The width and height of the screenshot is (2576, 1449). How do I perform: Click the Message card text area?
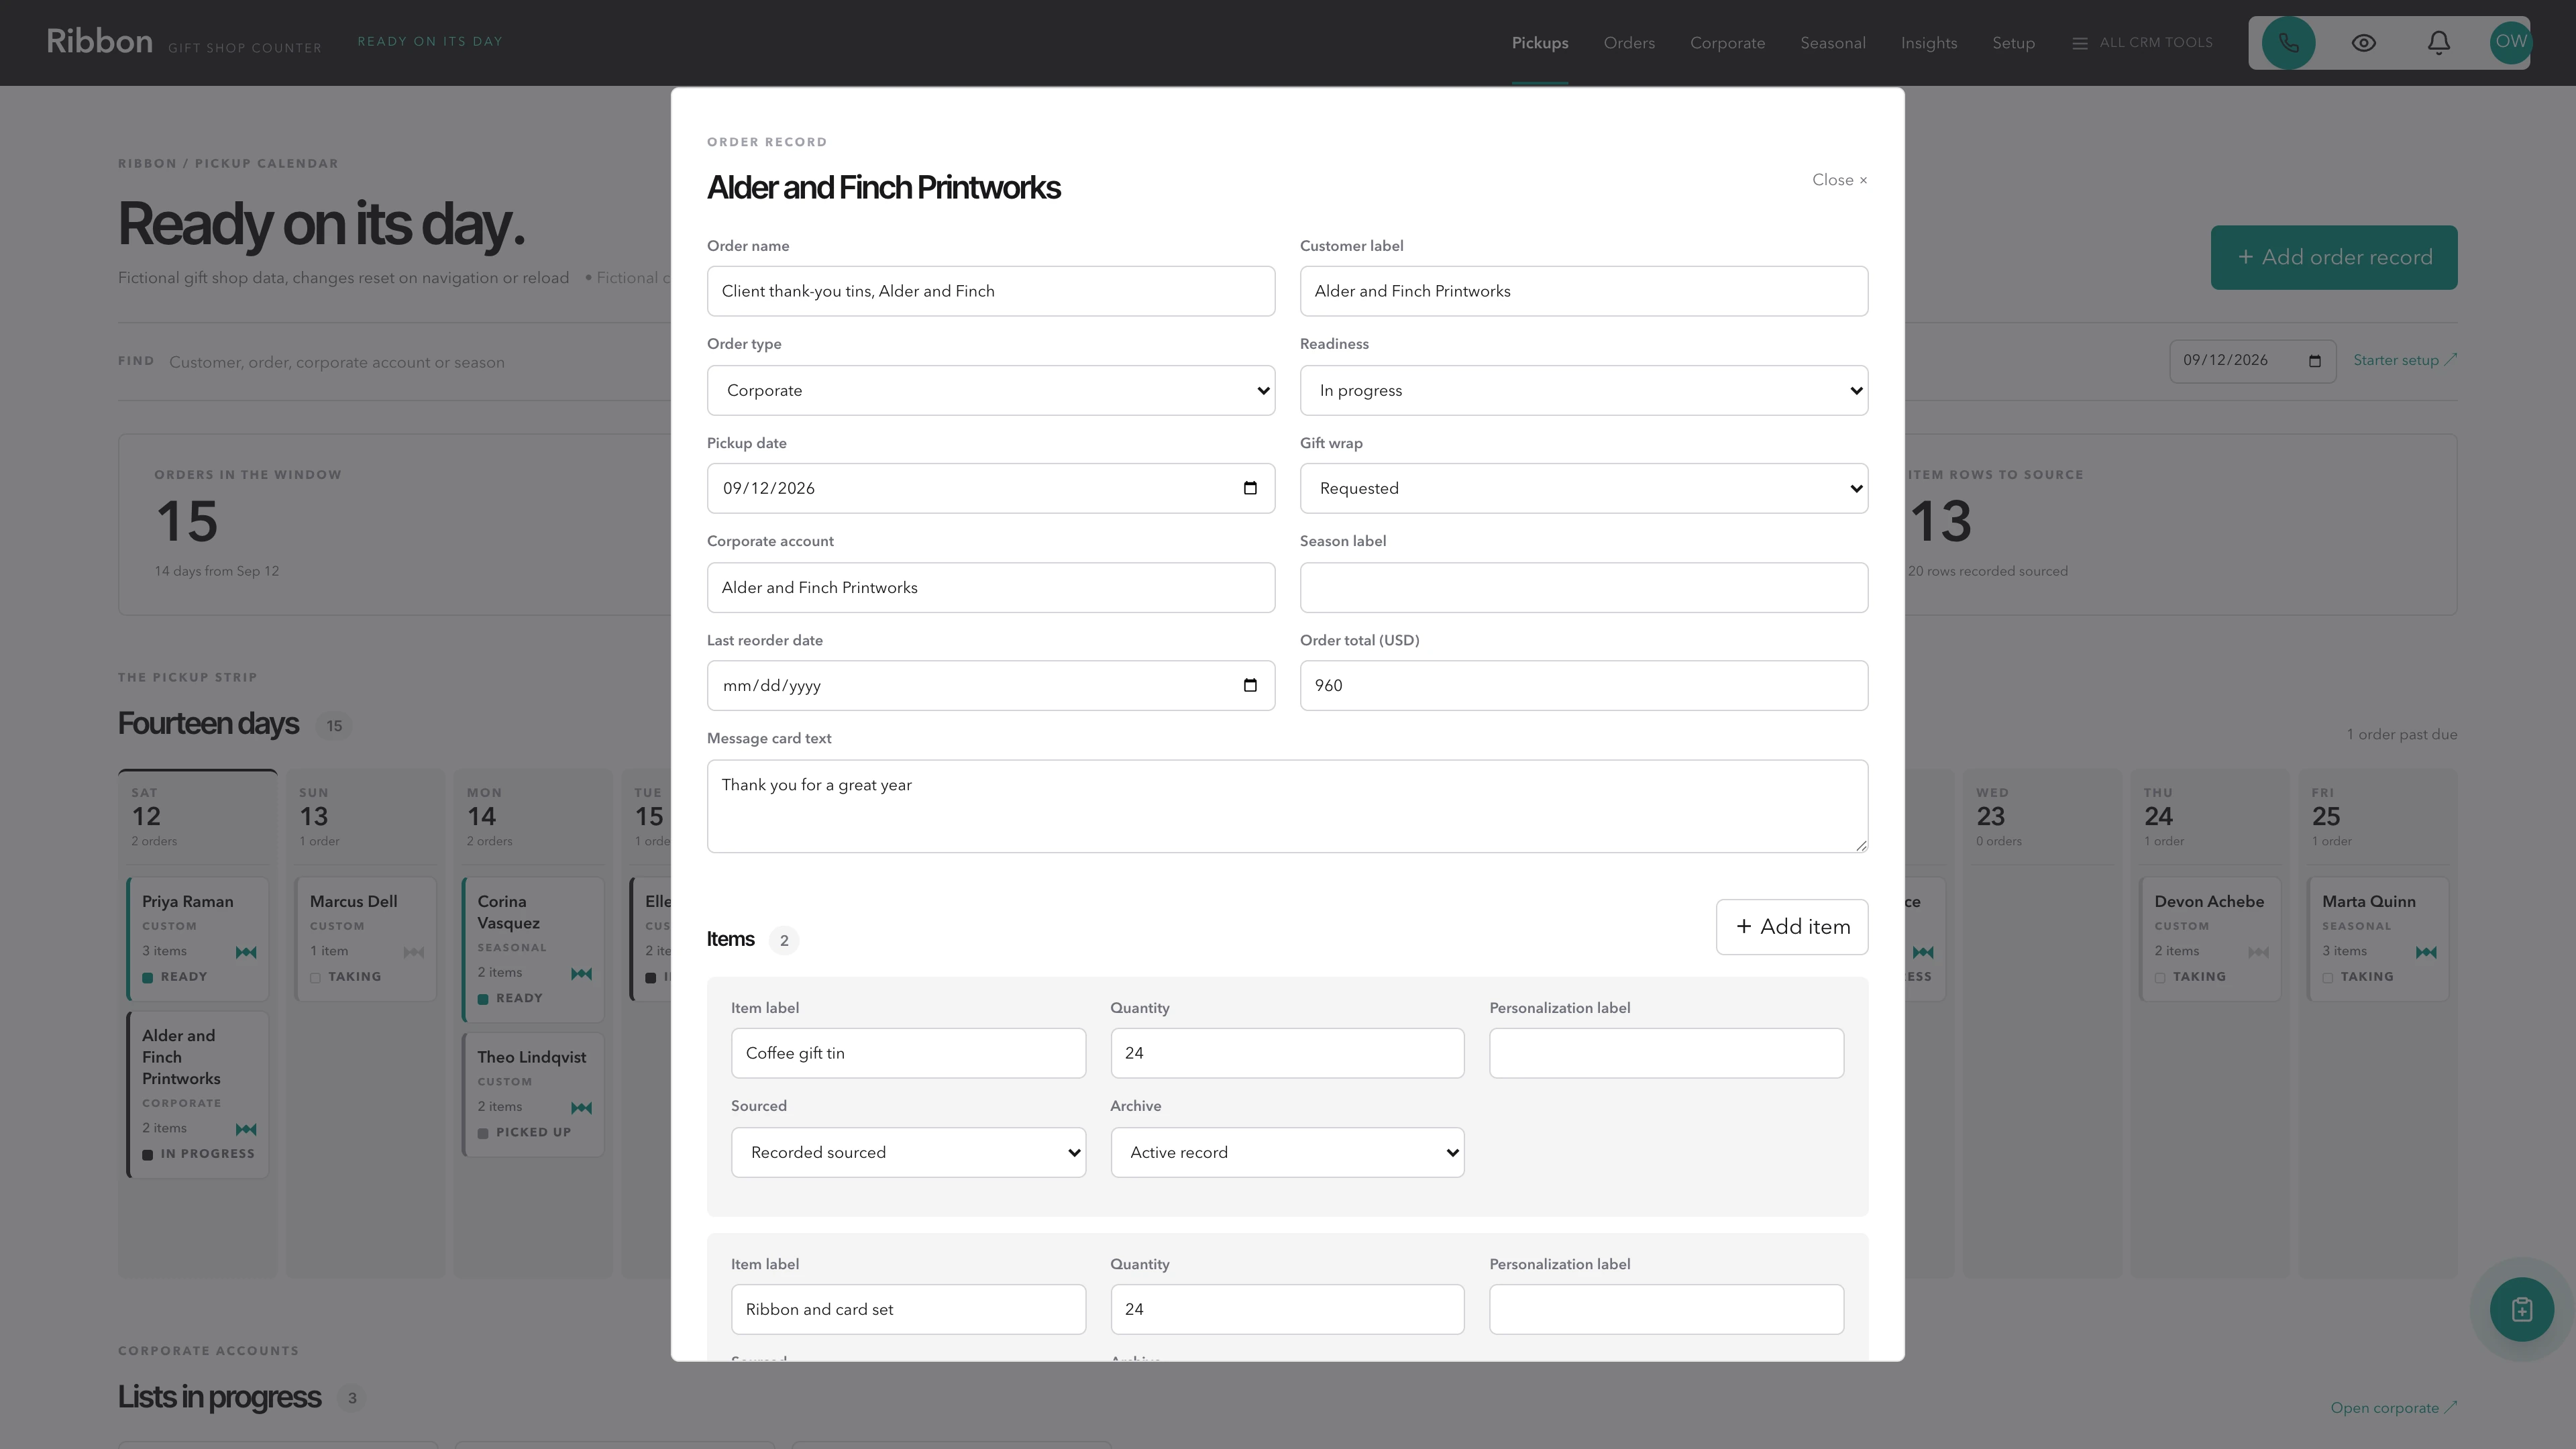point(1287,806)
